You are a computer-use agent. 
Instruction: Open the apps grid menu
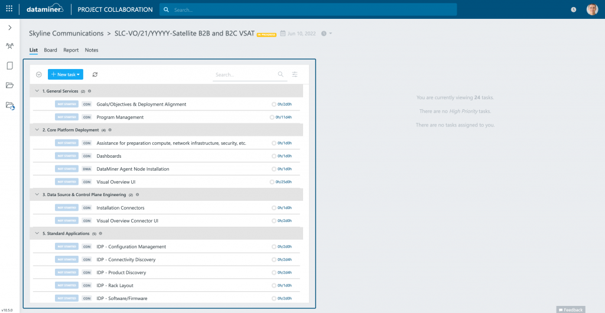click(9, 9)
